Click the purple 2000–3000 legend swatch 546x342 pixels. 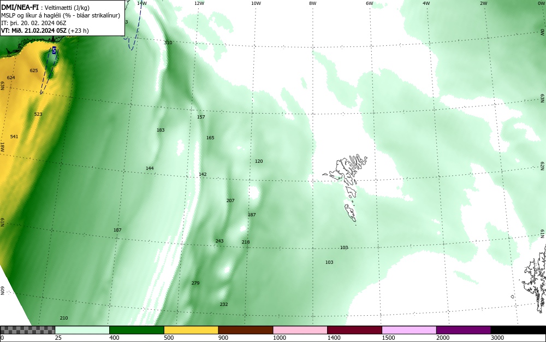click(464, 330)
